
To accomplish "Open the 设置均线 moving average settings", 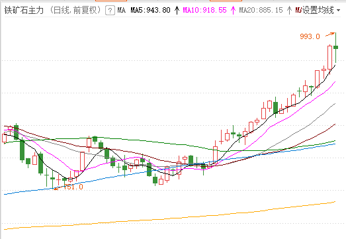I will pos(318,10).
